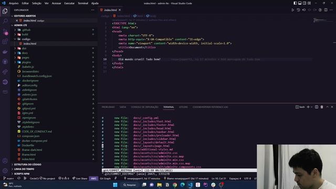Split the terminal panel
This screenshot has width=336, height=189.
(317, 107)
